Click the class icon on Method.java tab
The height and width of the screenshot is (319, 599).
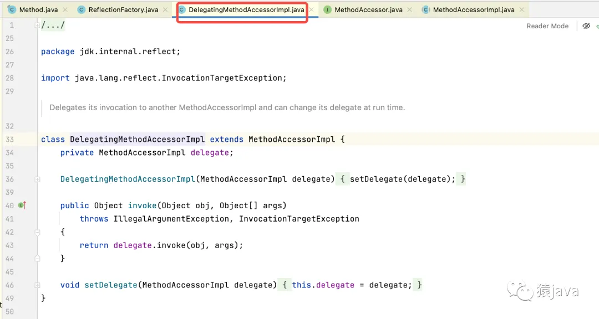pyautogui.click(x=12, y=10)
